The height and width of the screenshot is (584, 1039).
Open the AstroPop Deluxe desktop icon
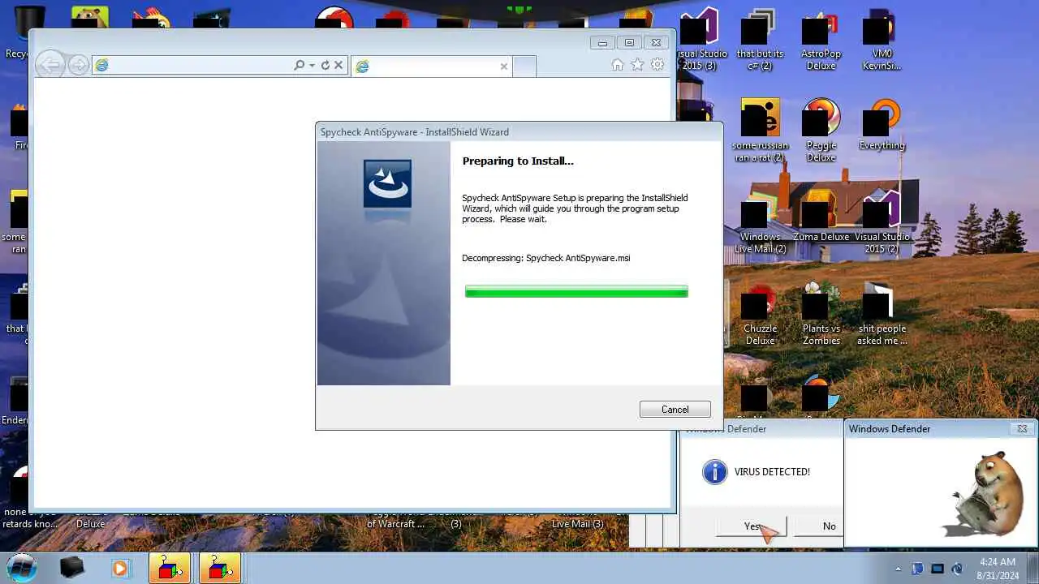coord(821,40)
